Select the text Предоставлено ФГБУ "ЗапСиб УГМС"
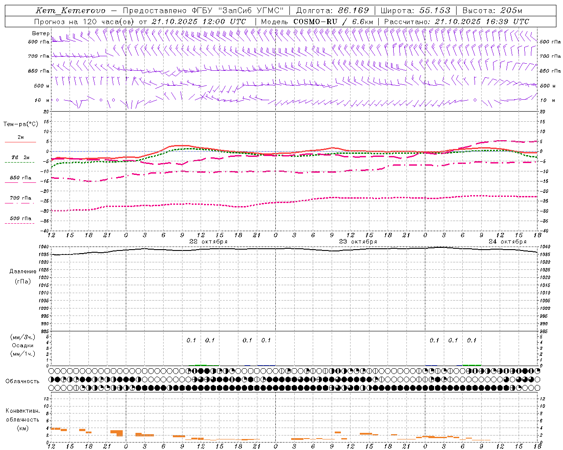Image resolution: width=563 pixels, height=450 pixels. (x=203, y=11)
